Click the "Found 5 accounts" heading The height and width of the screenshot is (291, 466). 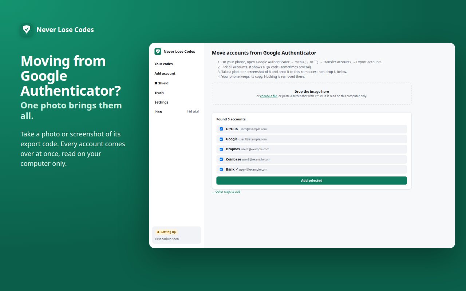coord(231,119)
